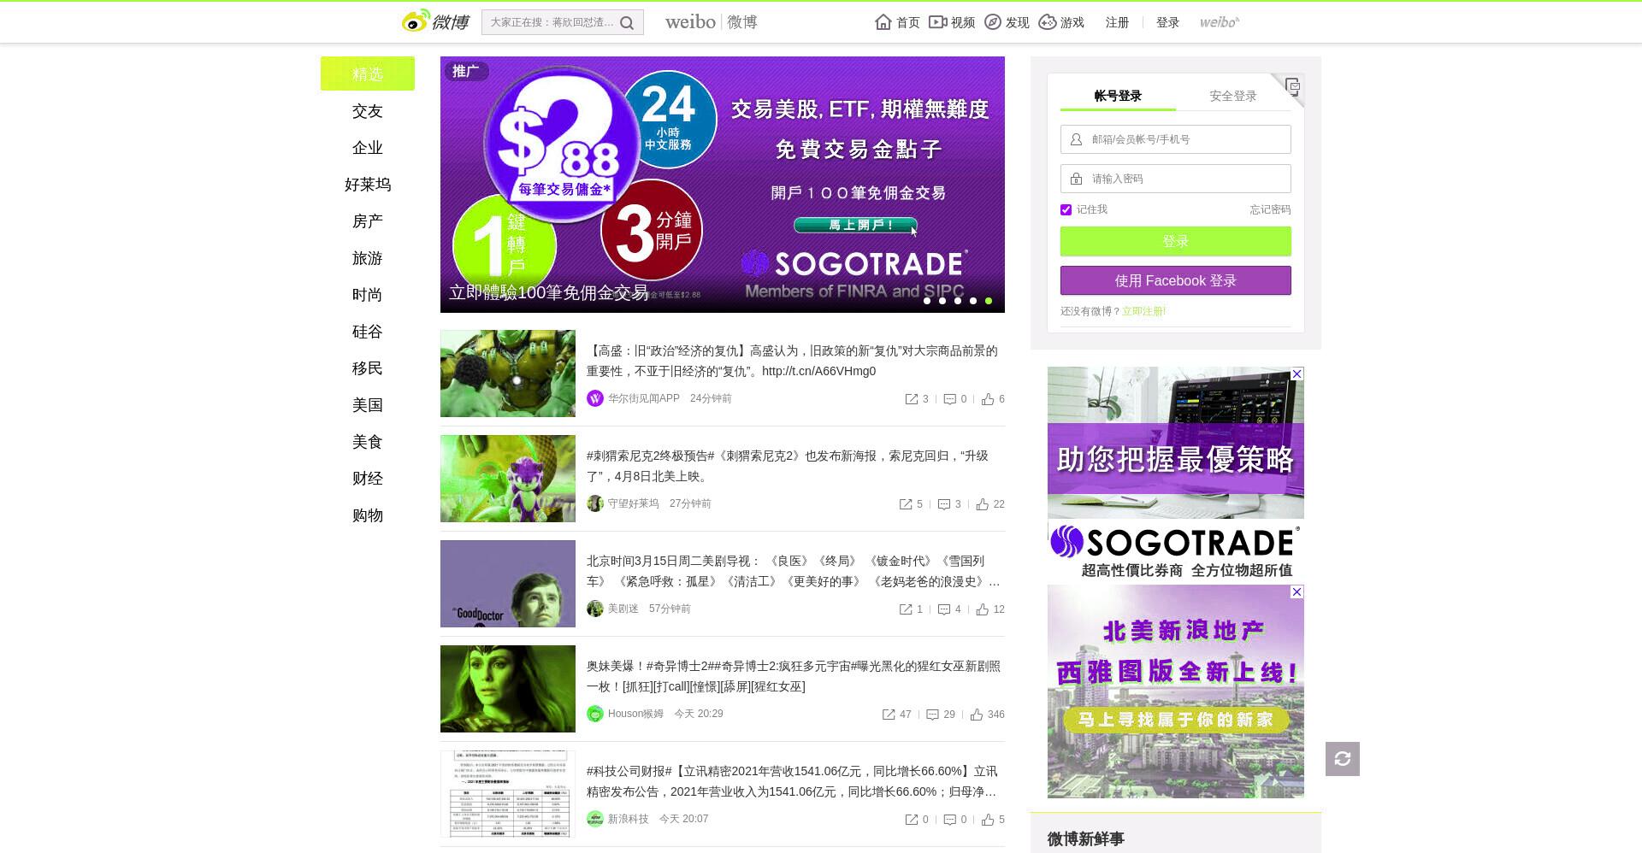Screen dimensions: 1642x853
Task: Like the 立讯精密 financial report post
Action: coord(988,820)
